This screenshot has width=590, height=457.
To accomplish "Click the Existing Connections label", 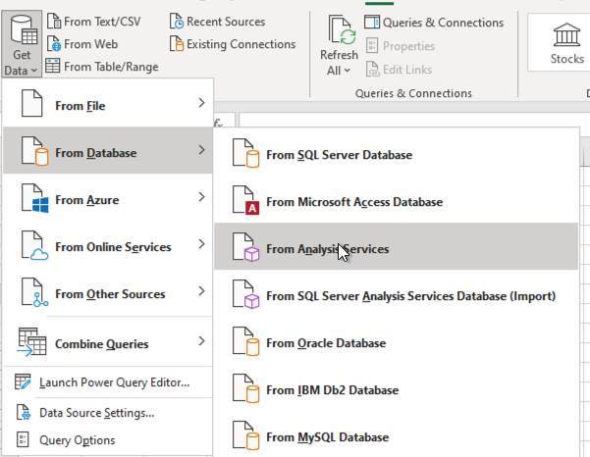I will click(x=241, y=44).
